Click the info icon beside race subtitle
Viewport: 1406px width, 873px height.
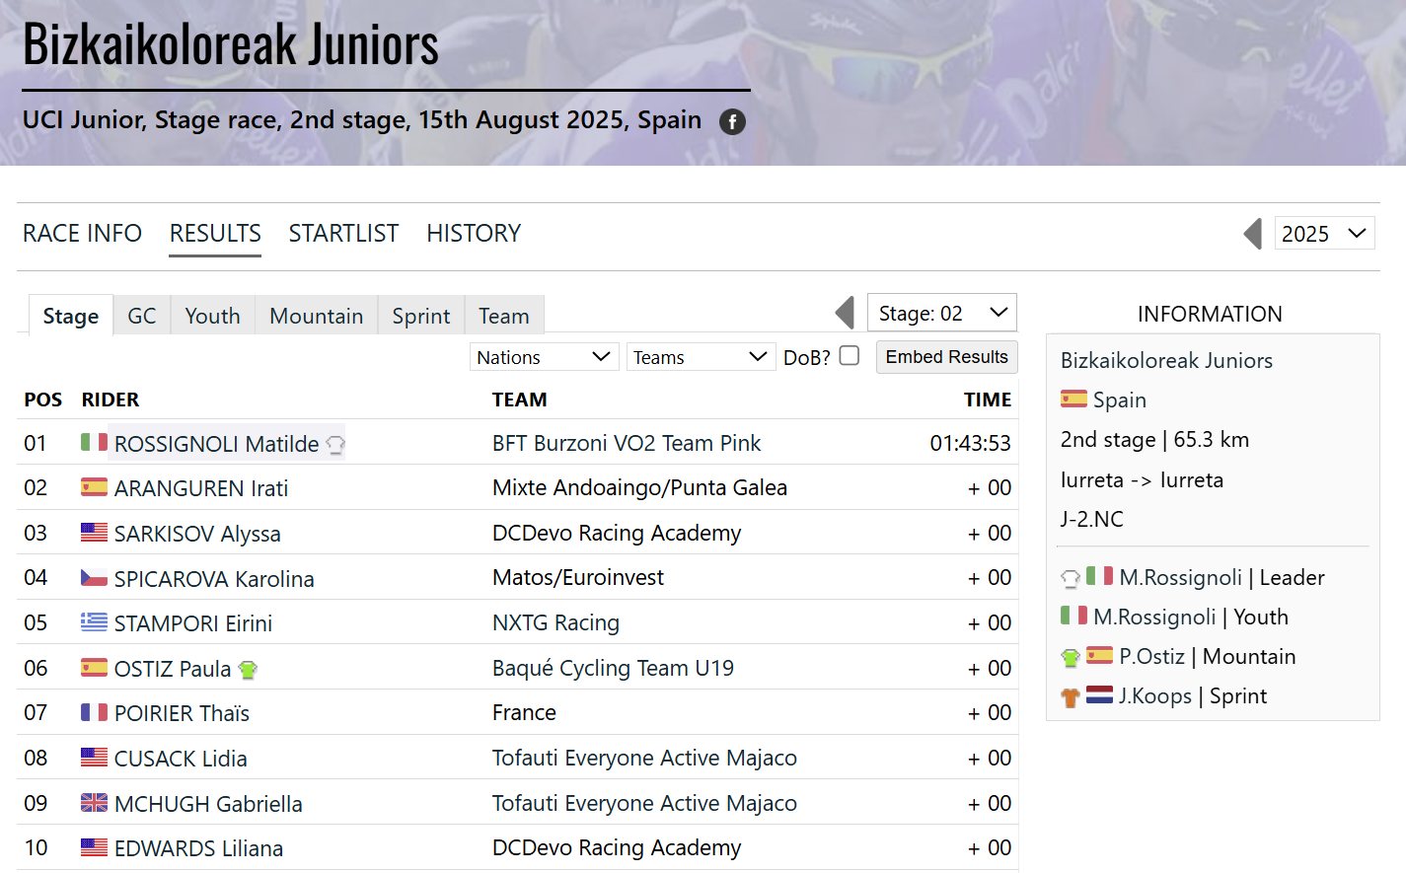(732, 121)
